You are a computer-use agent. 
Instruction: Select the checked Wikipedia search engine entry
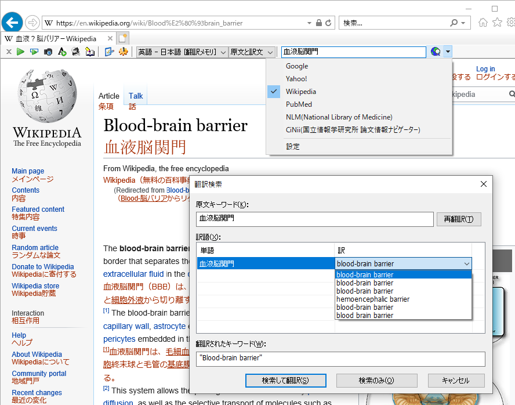point(301,92)
